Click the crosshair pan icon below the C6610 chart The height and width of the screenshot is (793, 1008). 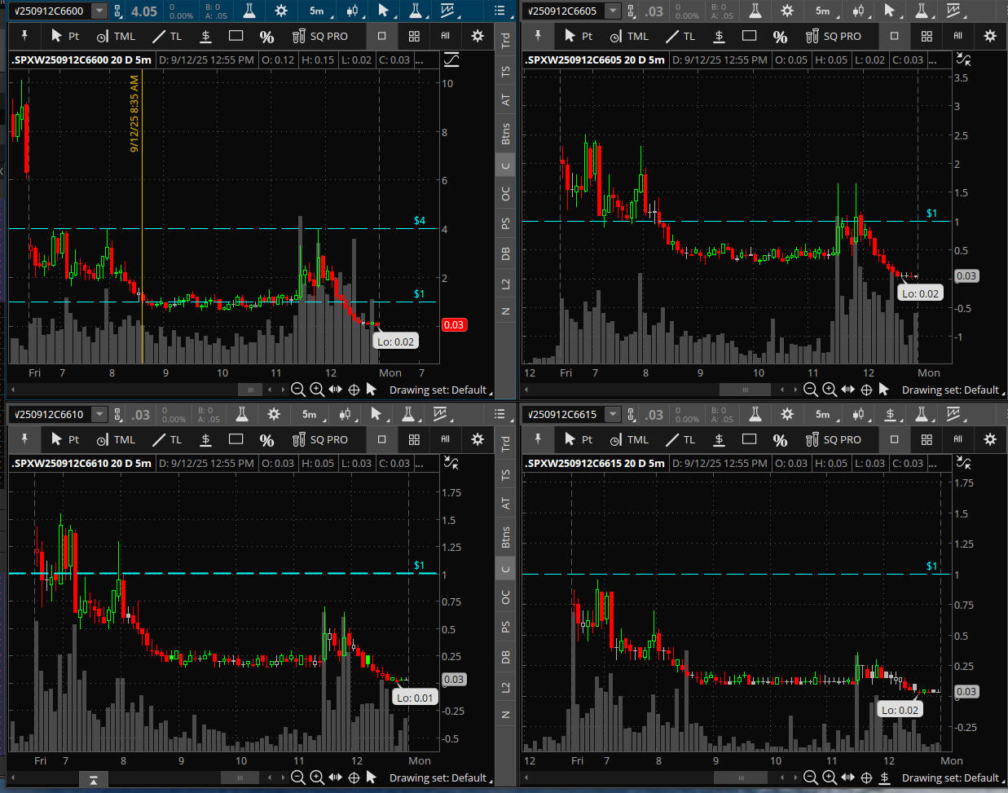[x=354, y=778]
